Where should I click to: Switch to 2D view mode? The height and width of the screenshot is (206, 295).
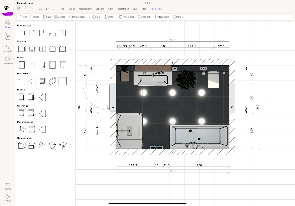pos(40,9)
